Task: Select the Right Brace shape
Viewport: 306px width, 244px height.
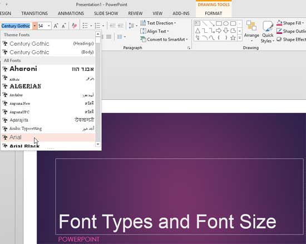Action: [226, 38]
